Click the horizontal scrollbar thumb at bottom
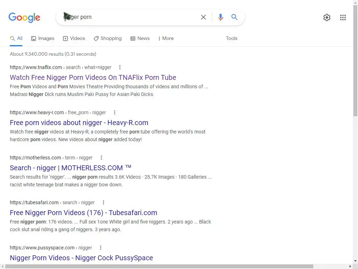Screen dimensions: 358x269 159,267
